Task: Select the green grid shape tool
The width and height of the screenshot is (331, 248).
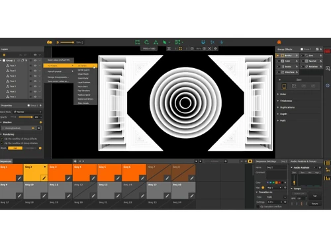Action: tap(177, 42)
